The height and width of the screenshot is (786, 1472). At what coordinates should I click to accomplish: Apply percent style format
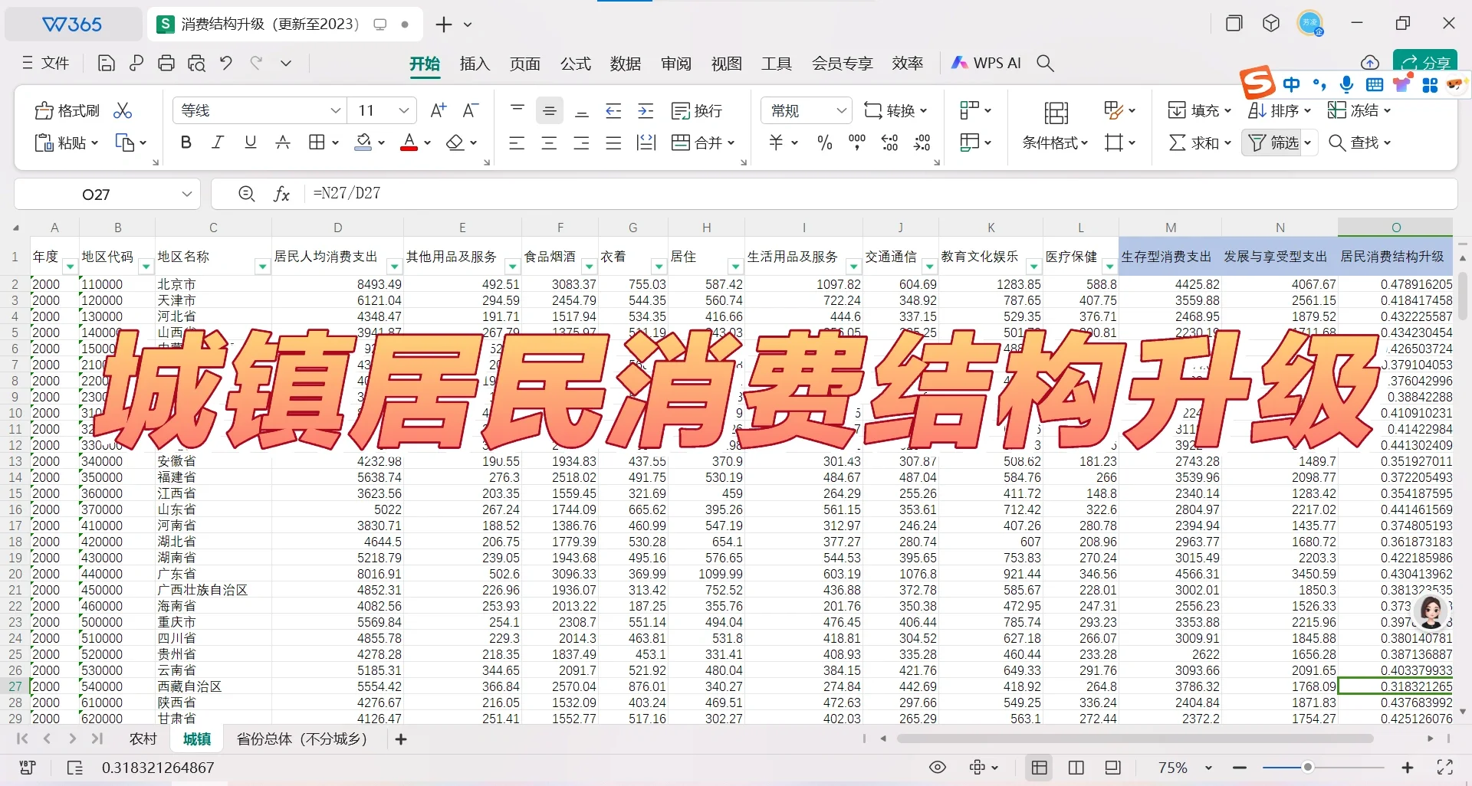pos(825,142)
